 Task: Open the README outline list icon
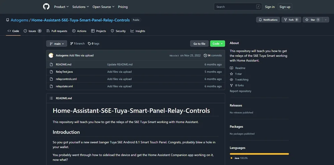pyautogui.click(x=51, y=98)
